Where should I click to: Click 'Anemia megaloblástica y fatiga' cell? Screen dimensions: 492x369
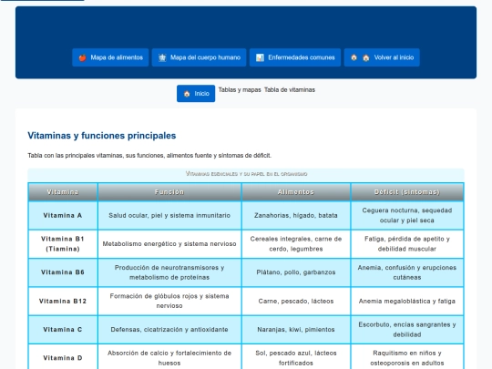click(x=407, y=302)
